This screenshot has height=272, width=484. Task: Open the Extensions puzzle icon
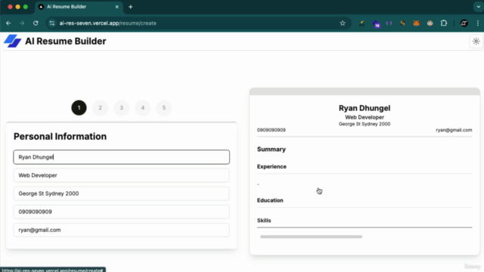(x=444, y=23)
